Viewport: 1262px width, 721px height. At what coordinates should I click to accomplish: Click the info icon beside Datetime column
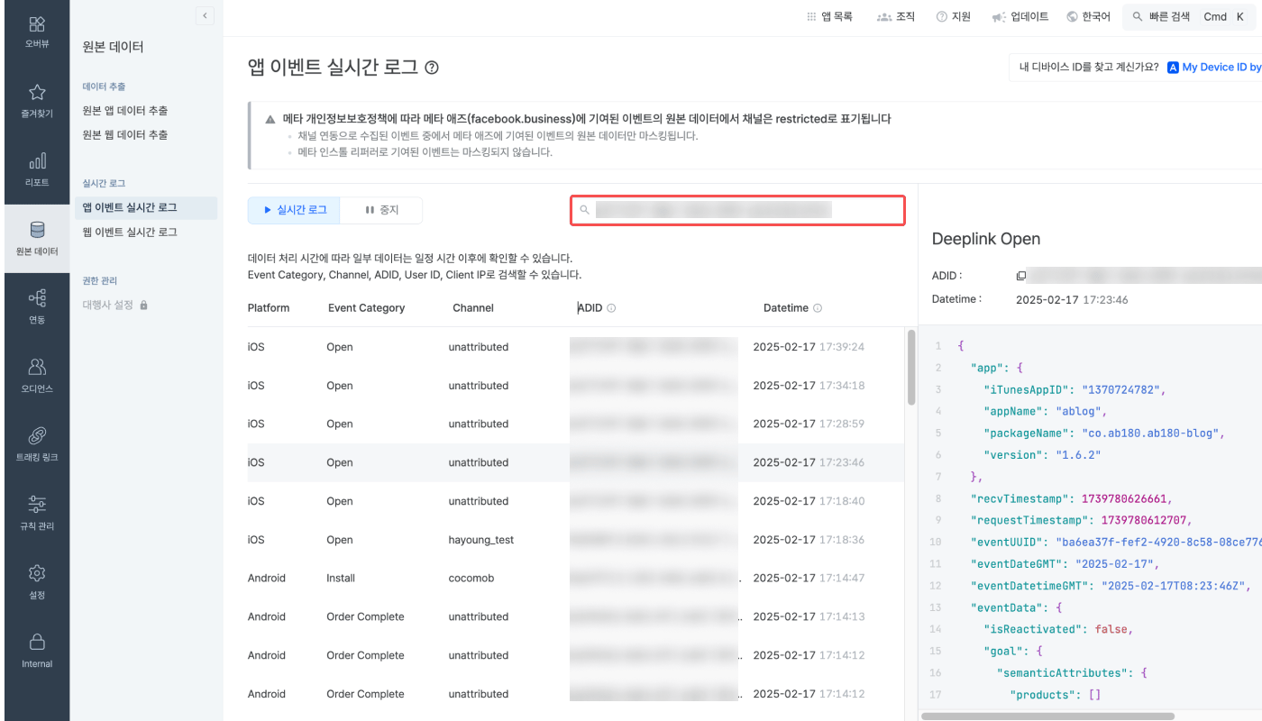pos(818,308)
